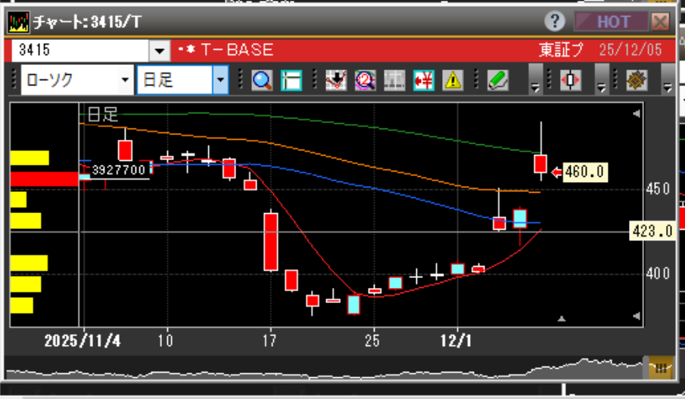Click the gray balance scale icon
Screen dimensions: 685x399
(394, 80)
